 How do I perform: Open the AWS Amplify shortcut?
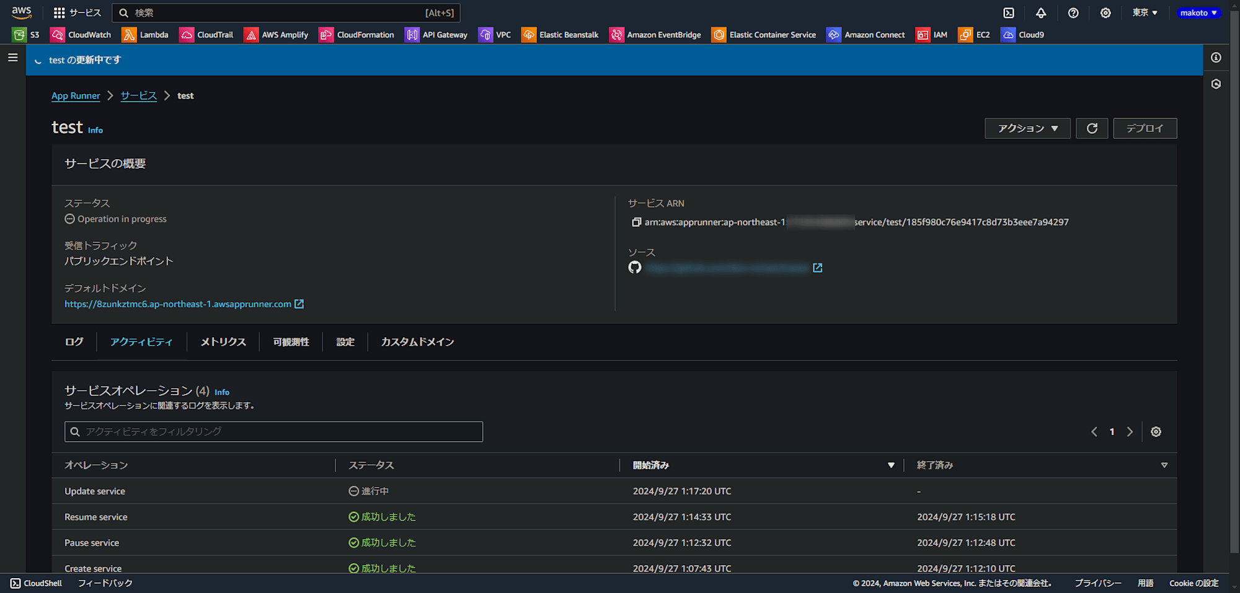click(277, 35)
